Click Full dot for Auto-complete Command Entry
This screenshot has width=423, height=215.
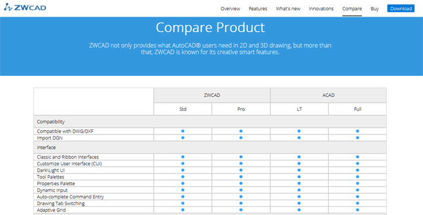[358, 197]
